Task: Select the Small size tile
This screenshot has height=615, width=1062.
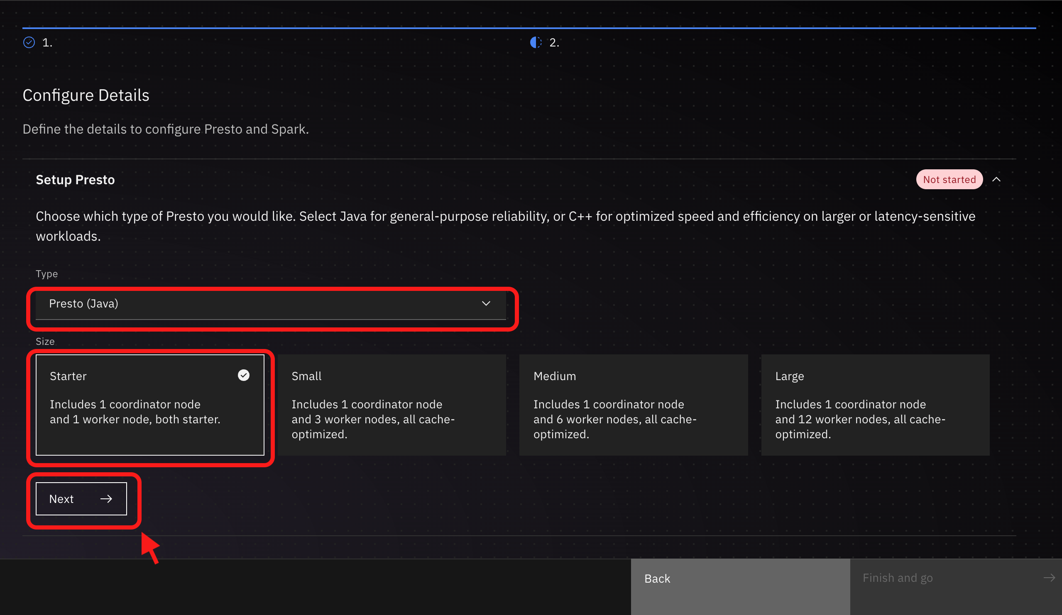Action: (x=392, y=405)
